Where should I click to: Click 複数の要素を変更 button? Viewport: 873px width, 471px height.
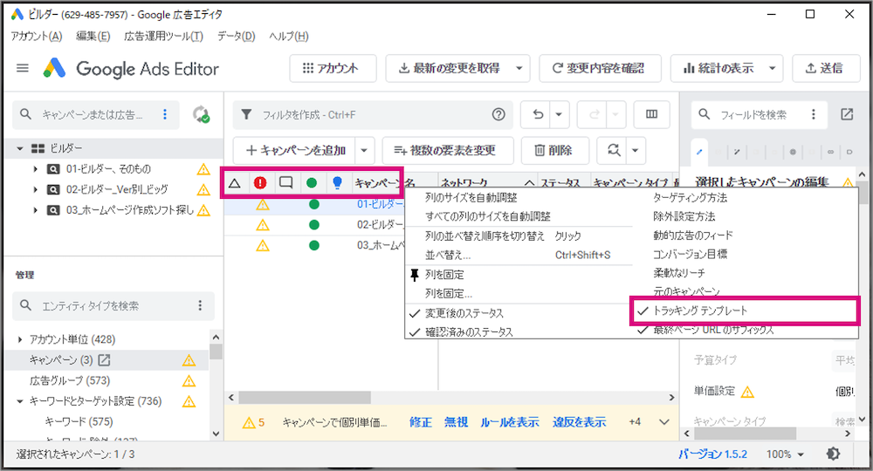point(448,150)
